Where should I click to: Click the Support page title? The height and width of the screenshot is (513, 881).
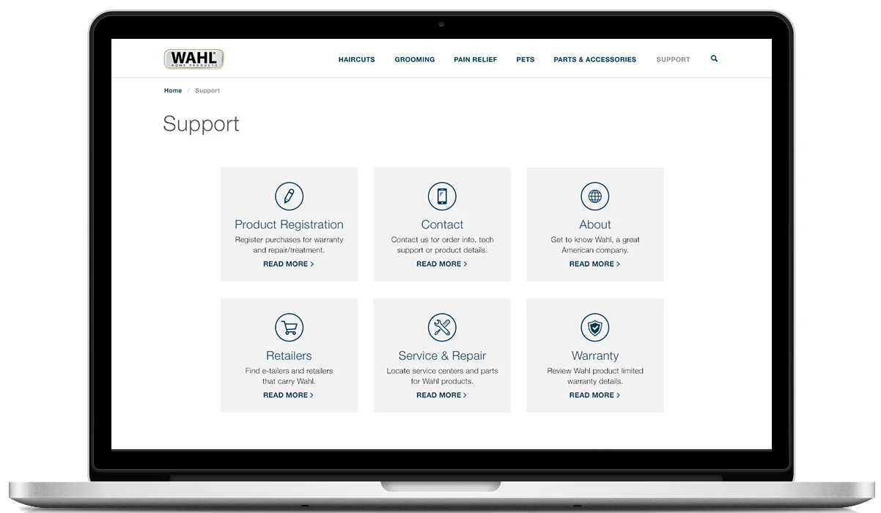pos(201,124)
